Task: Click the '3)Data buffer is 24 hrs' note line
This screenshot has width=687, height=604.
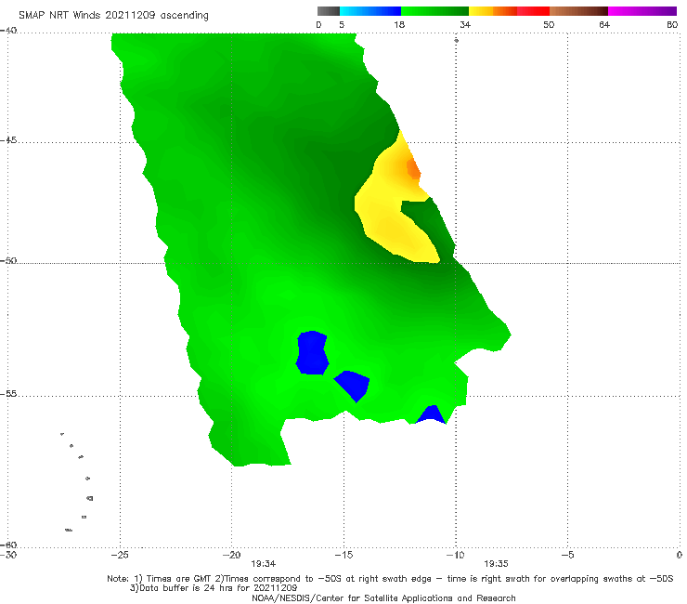Action: point(214,588)
